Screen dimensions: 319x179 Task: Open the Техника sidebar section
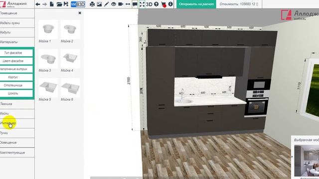coord(17,104)
